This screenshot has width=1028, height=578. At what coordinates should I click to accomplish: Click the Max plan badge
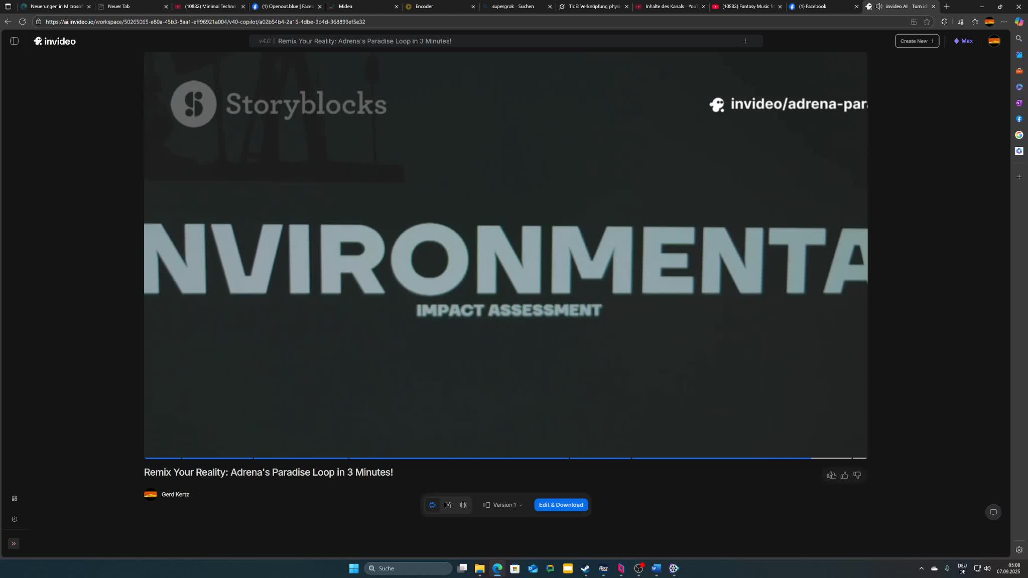pyautogui.click(x=963, y=41)
